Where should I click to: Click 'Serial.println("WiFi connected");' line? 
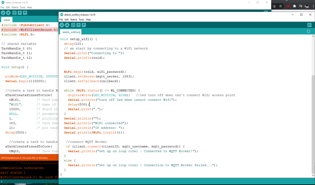(x=96, y=123)
